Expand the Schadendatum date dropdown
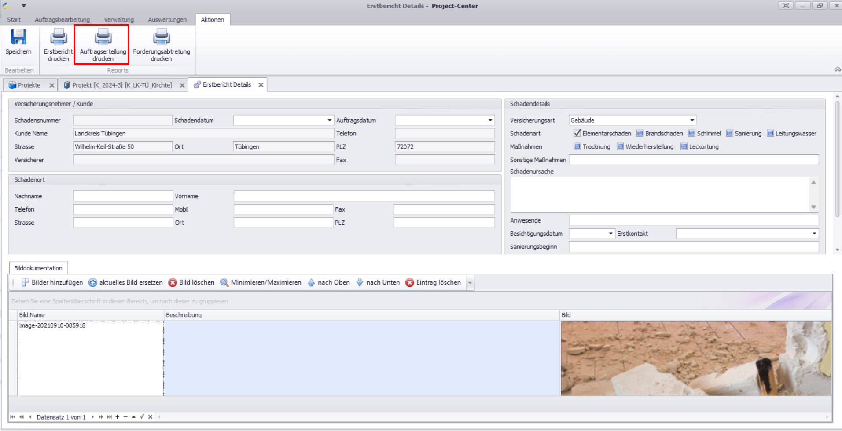The height and width of the screenshot is (431, 842). 329,120
